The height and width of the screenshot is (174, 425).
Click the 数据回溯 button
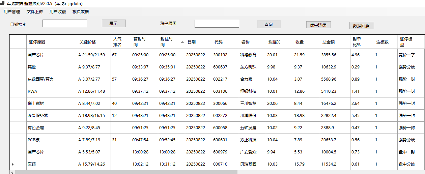pos(362,26)
